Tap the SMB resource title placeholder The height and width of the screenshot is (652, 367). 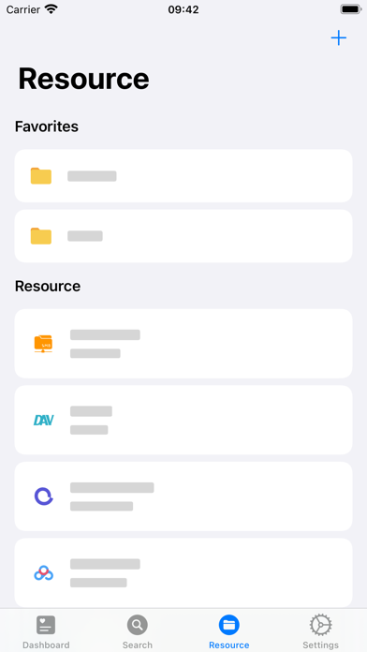tap(105, 334)
